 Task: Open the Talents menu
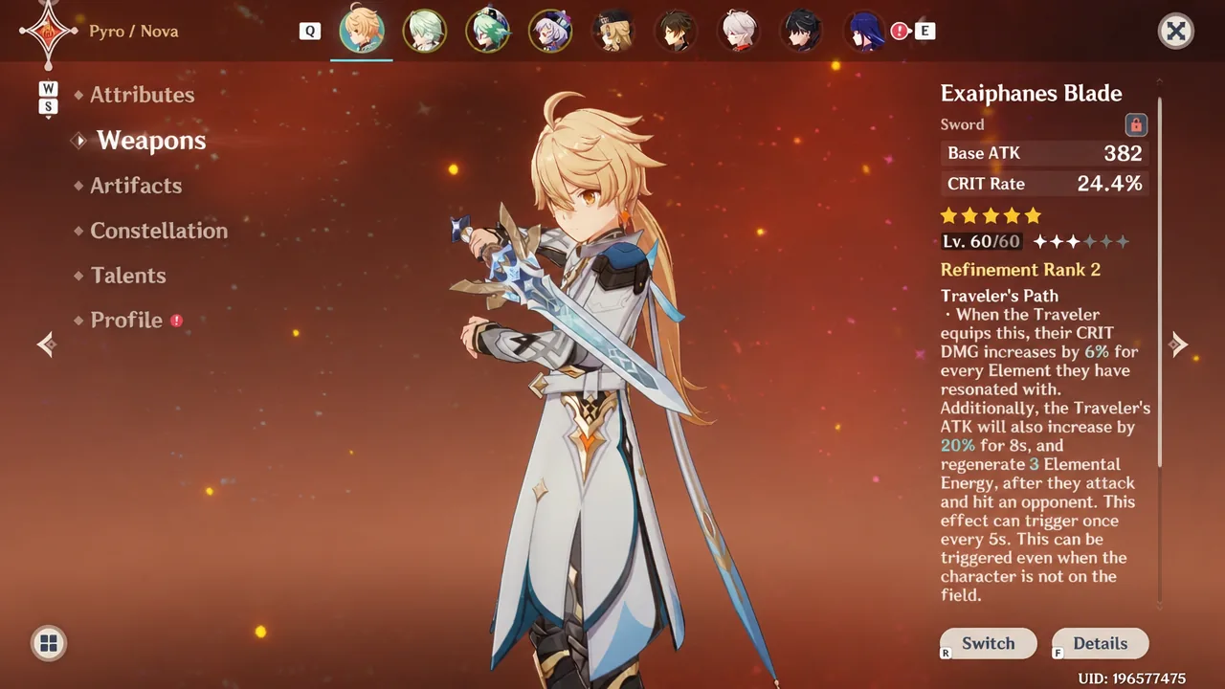(x=128, y=276)
